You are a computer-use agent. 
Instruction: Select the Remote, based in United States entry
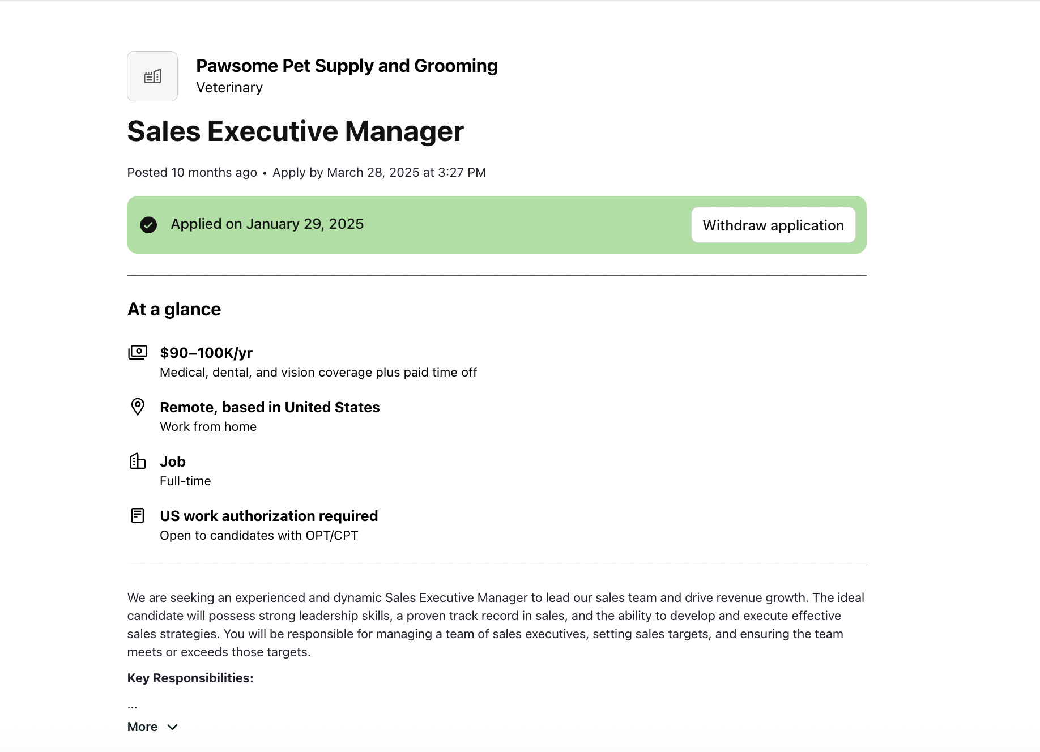point(270,407)
